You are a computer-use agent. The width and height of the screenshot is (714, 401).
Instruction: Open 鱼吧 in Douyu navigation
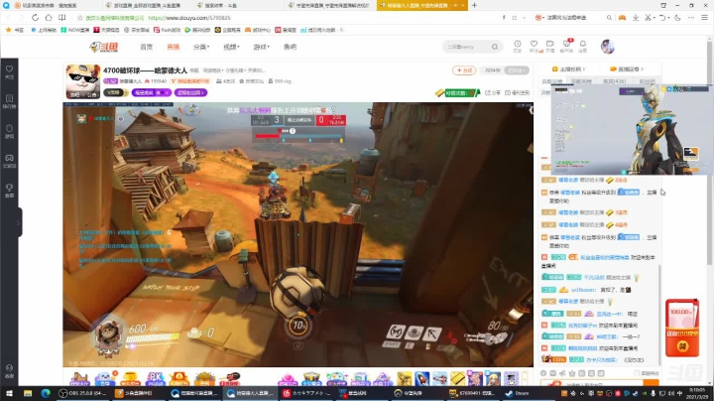[x=290, y=47]
